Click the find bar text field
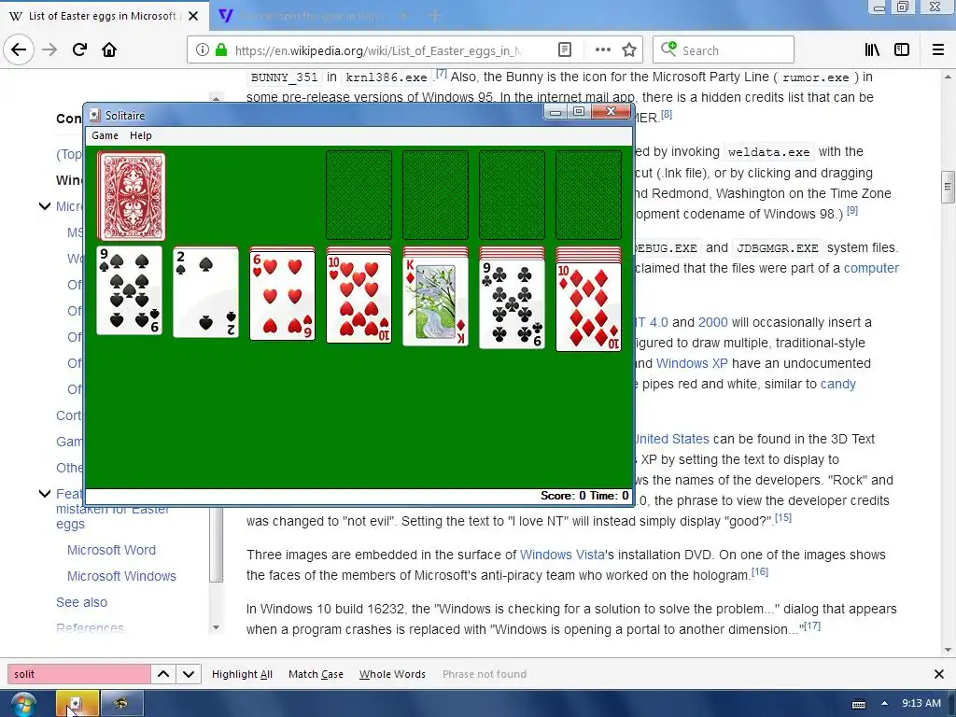 [78, 674]
